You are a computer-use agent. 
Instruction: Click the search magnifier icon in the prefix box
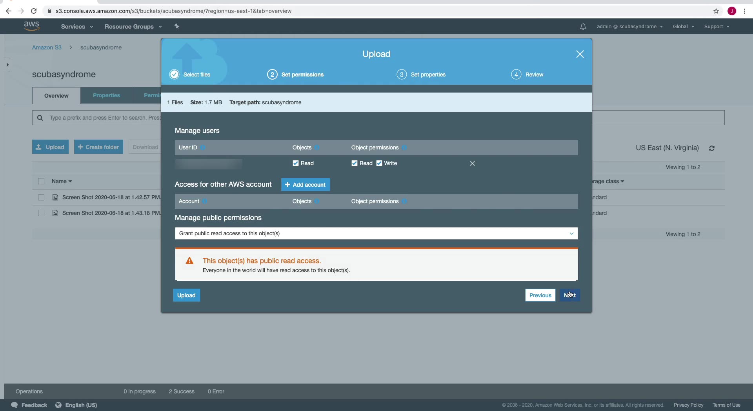[x=40, y=118]
